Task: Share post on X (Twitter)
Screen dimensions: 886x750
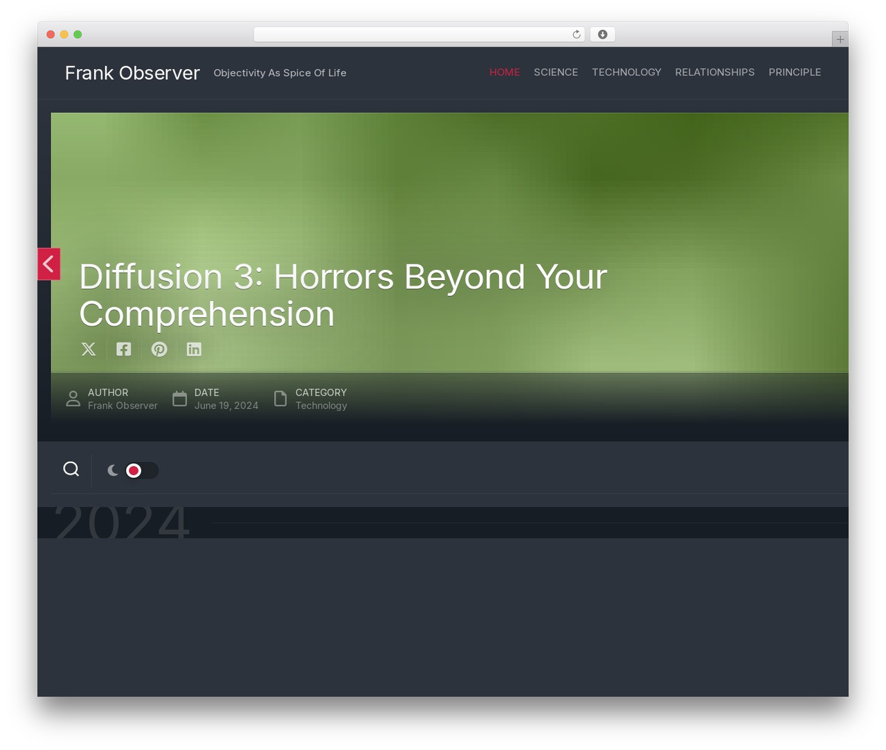Action: pyautogui.click(x=89, y=349)
